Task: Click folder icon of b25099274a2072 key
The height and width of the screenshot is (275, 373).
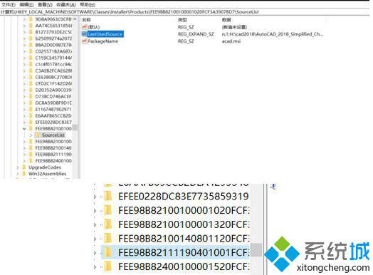Action: (x=31, y=38)
